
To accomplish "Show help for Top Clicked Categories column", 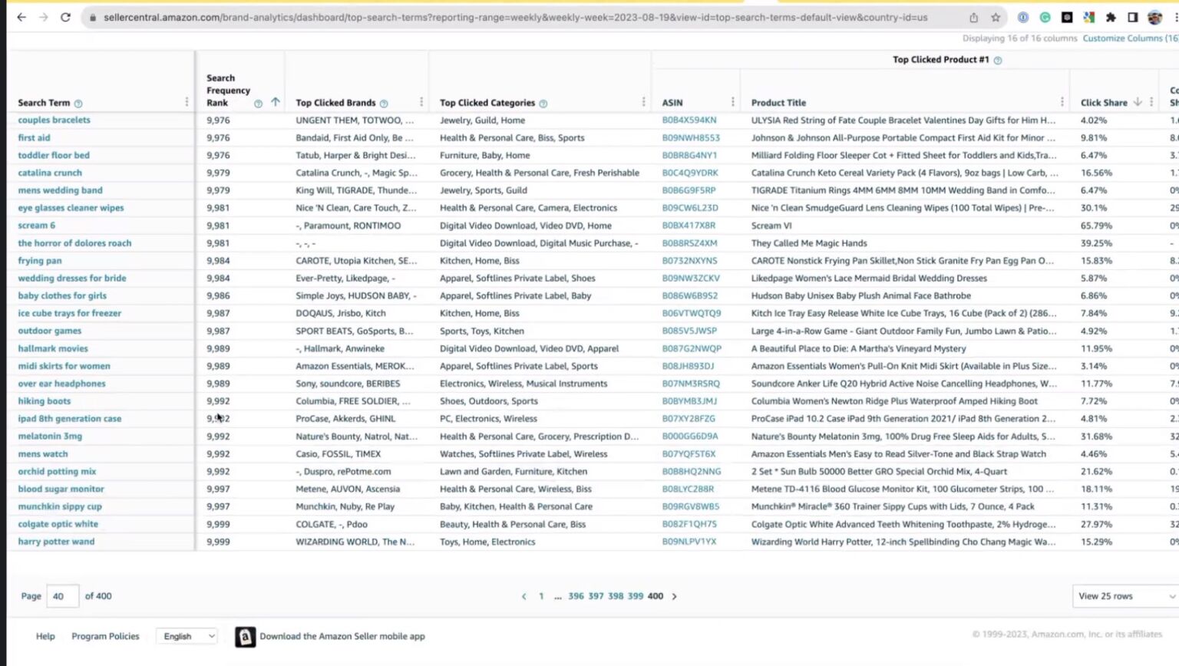I will coord(543,104).
